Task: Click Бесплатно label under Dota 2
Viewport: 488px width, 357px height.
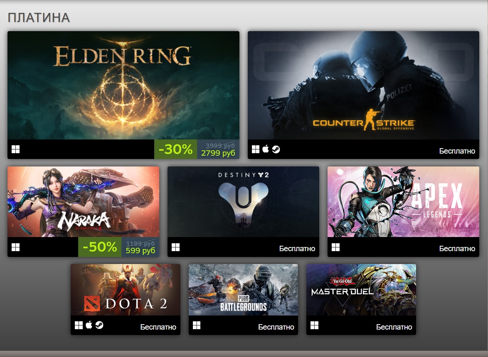Action: point(158,327)
